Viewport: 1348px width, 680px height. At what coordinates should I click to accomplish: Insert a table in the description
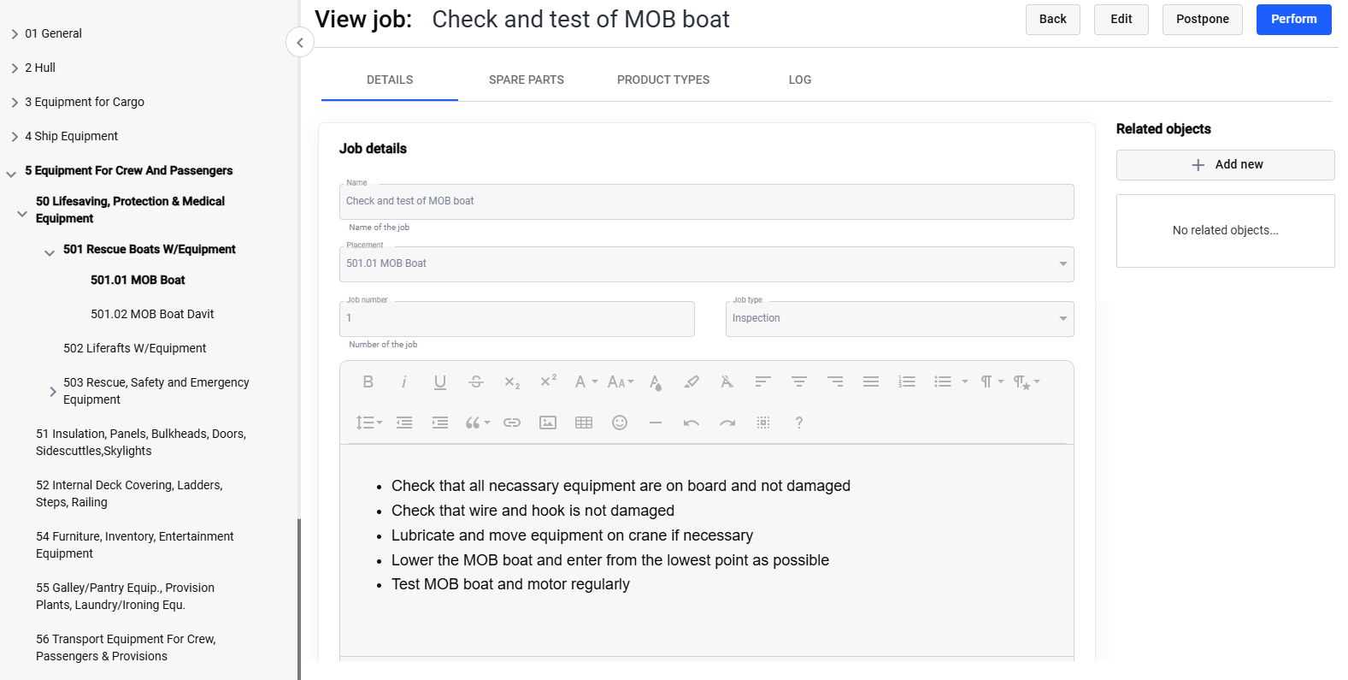pyautogui.click(x=584, y=423)
